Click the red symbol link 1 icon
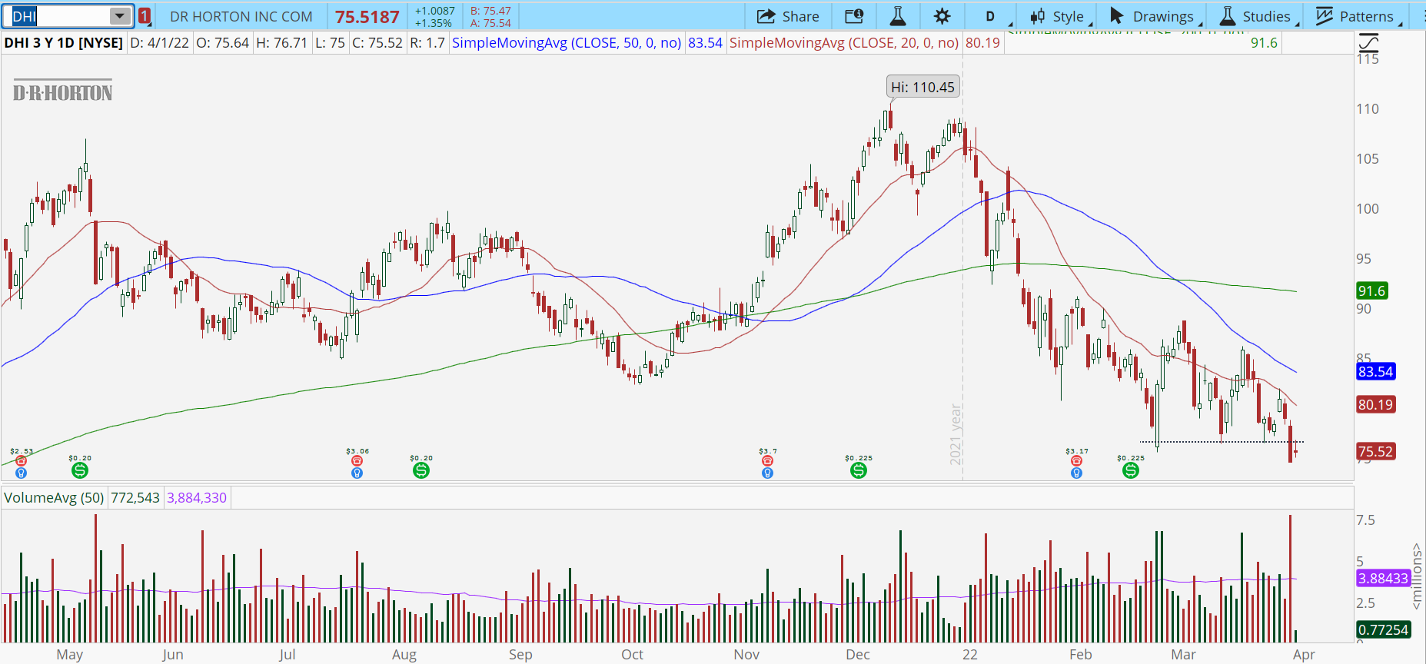This screenshot has height=664, width=1426. pos(145,16)
